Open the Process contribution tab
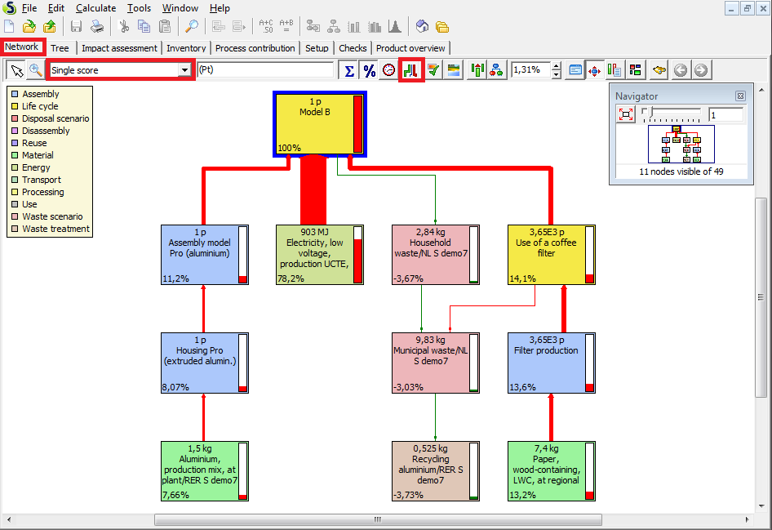The image size is (772, 530). pyautogui.click(x=255, y=48)
